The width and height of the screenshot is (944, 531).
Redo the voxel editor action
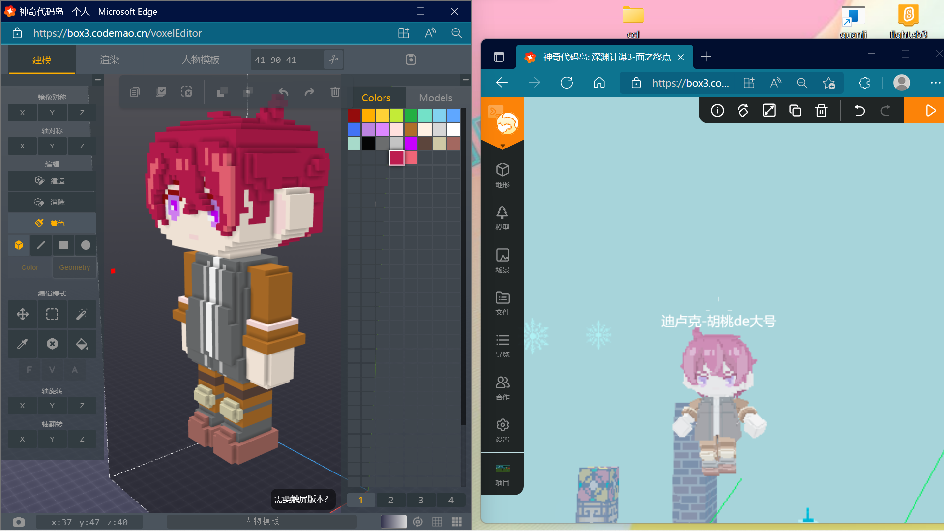click(309, 92)
